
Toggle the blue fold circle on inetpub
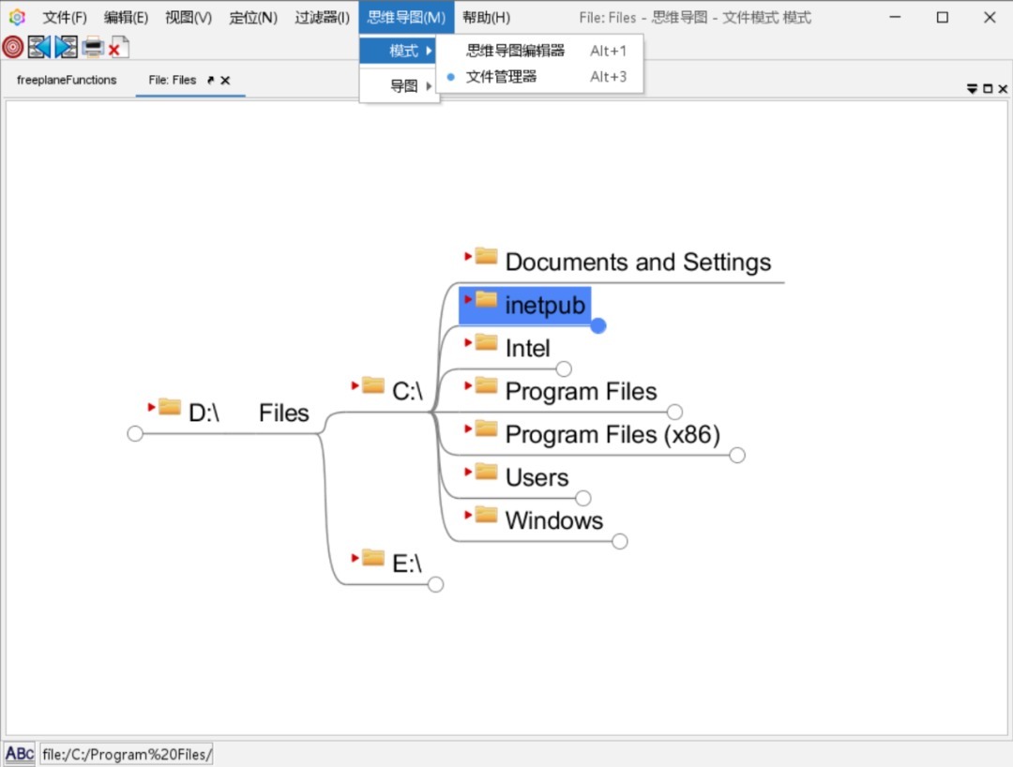(x=598, y=325)
